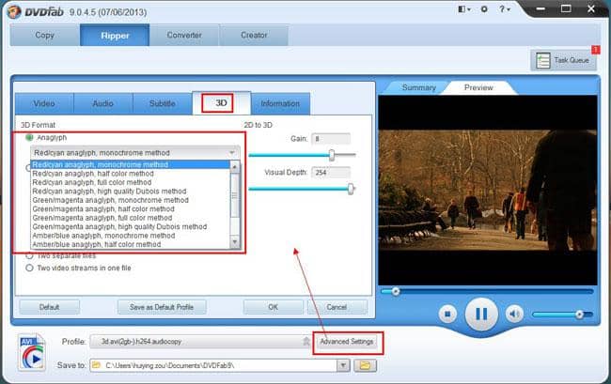Click the preview video frame
This screenshot has width=611, height=384.
click(x=488, y=191)
